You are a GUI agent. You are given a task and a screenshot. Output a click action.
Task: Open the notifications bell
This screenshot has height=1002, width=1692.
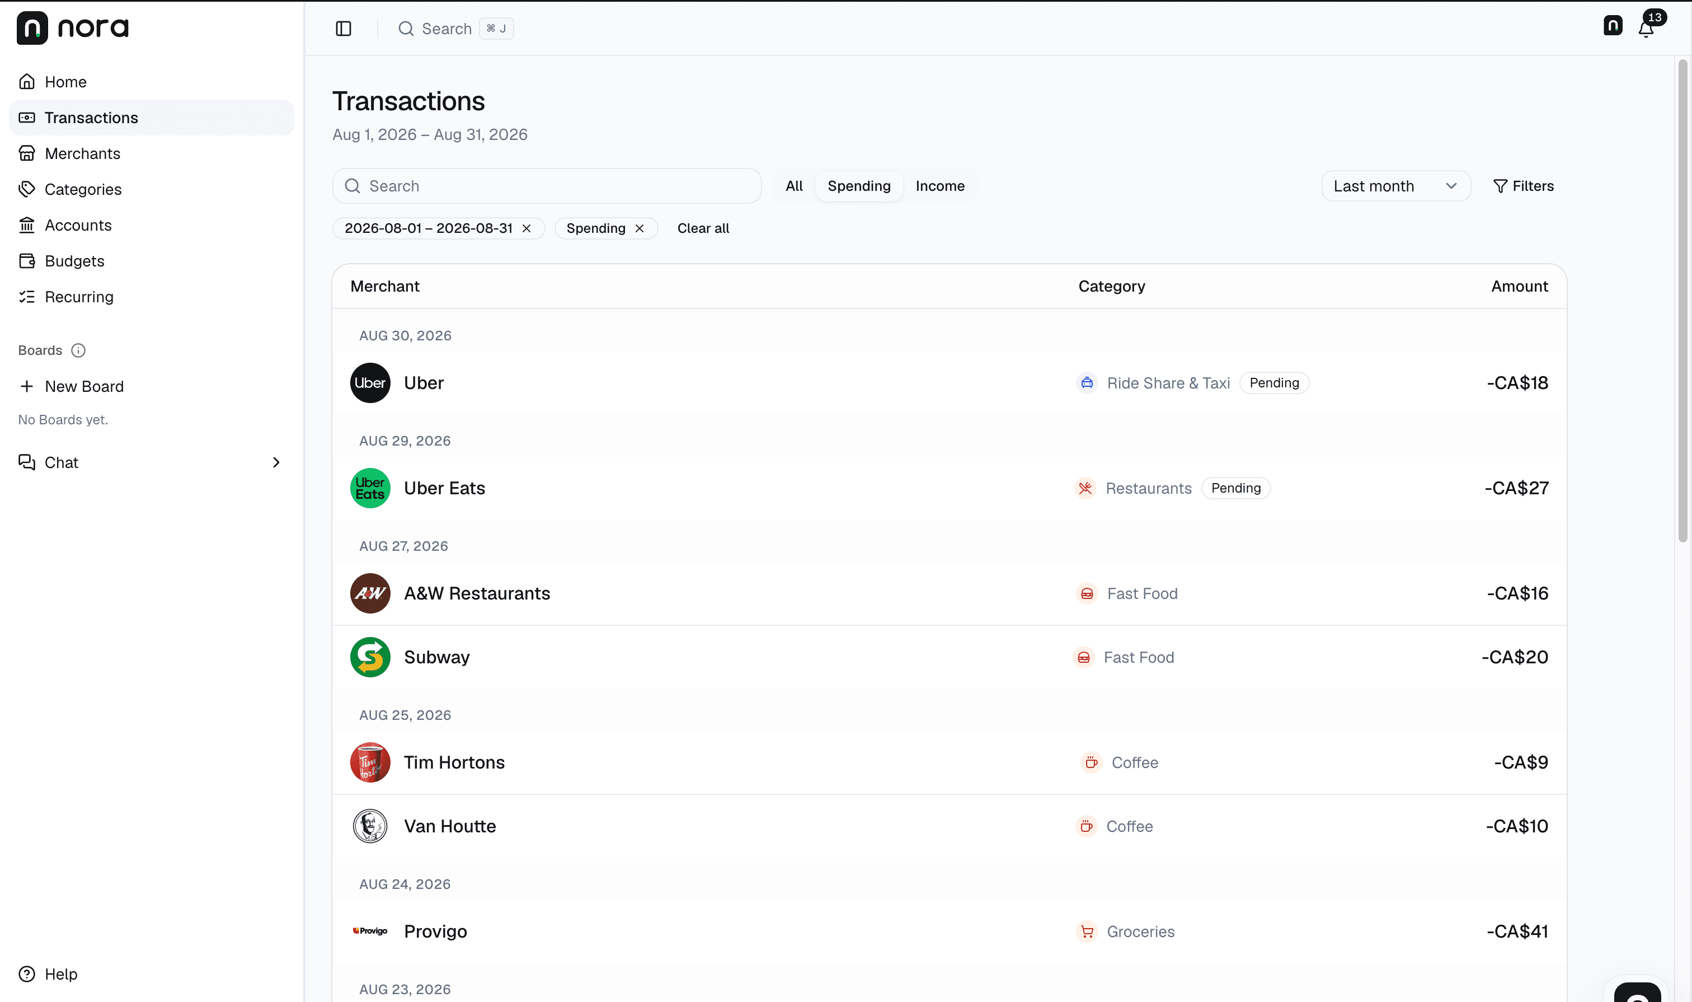1646,29
